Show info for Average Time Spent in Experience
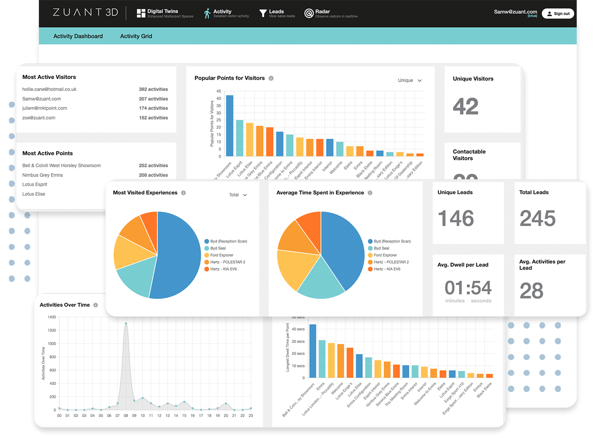This screenshot has height=446, width=604. (370, 193)
